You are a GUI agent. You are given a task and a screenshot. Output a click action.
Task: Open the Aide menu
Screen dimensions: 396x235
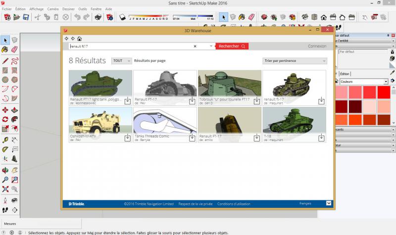point(108,9)
